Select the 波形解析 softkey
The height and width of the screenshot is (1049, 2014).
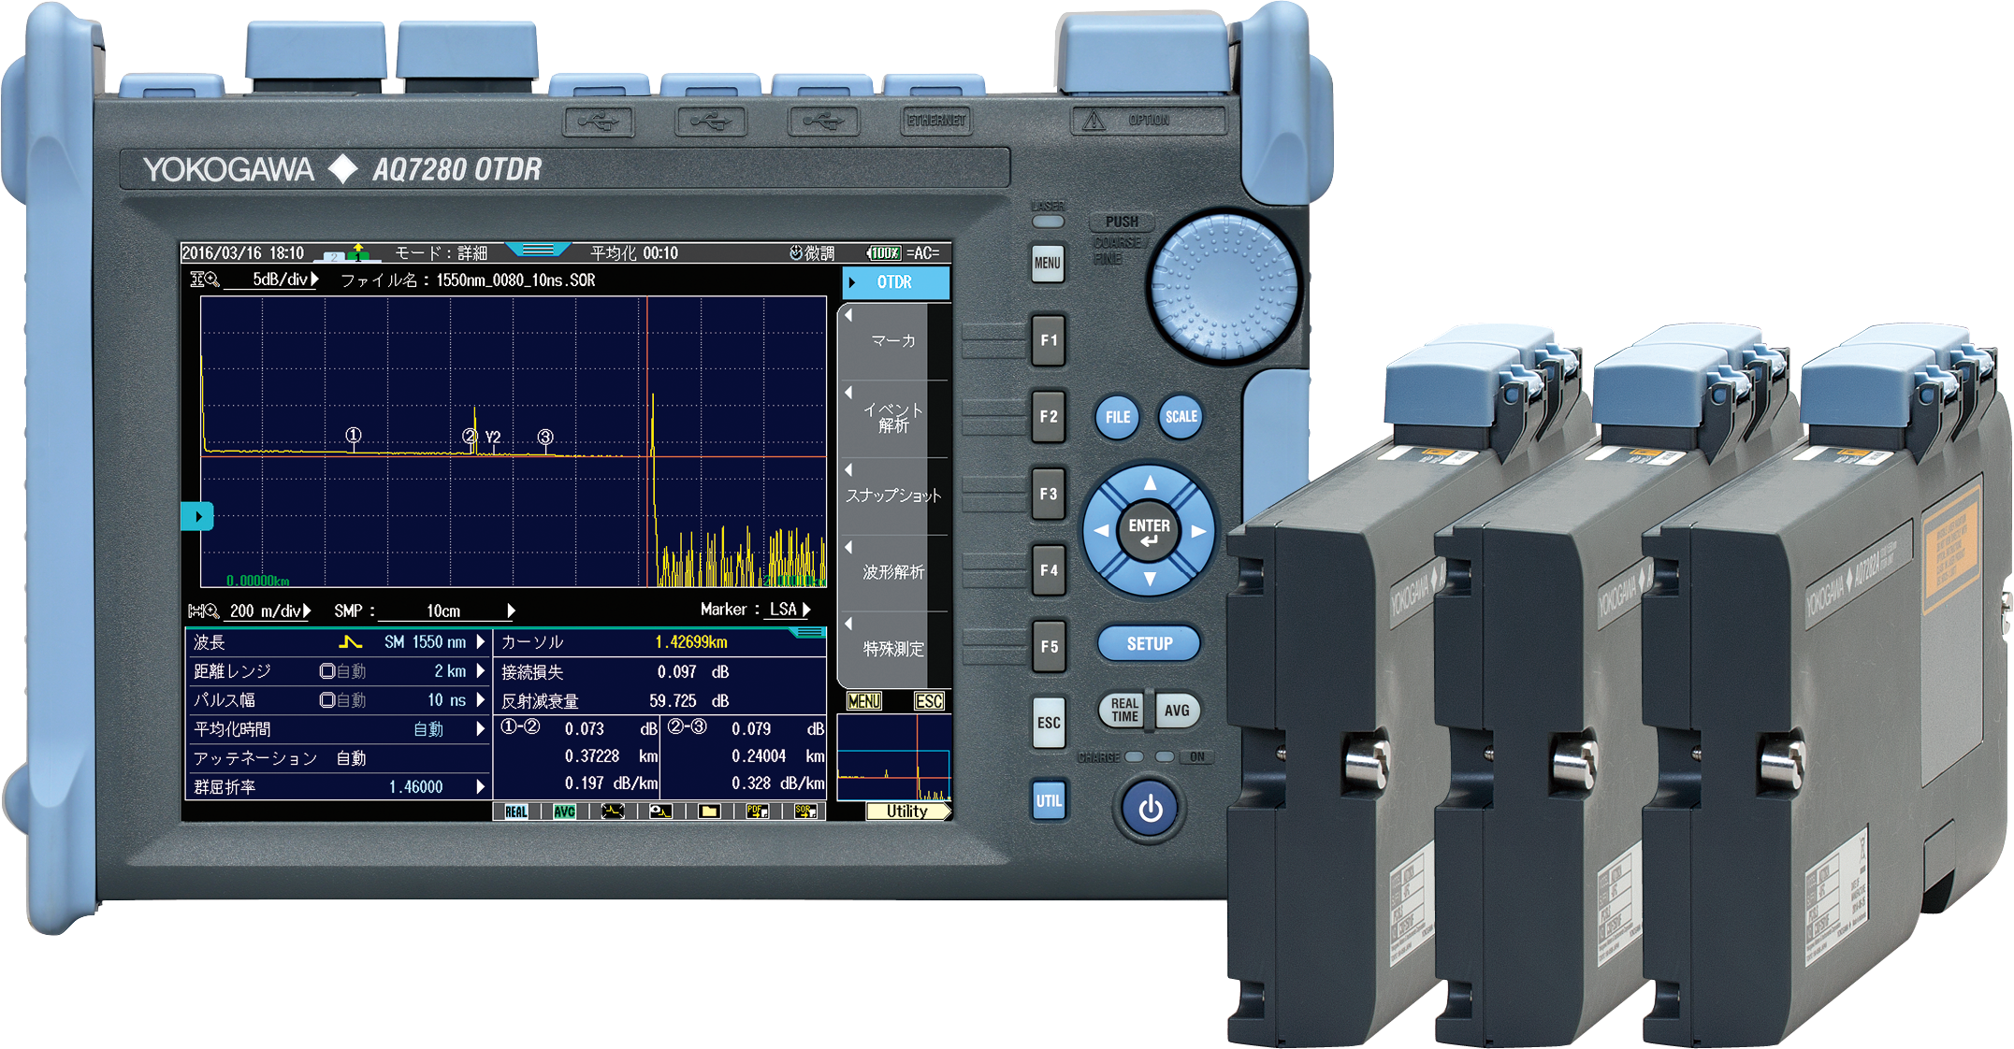tap(894, 572)
